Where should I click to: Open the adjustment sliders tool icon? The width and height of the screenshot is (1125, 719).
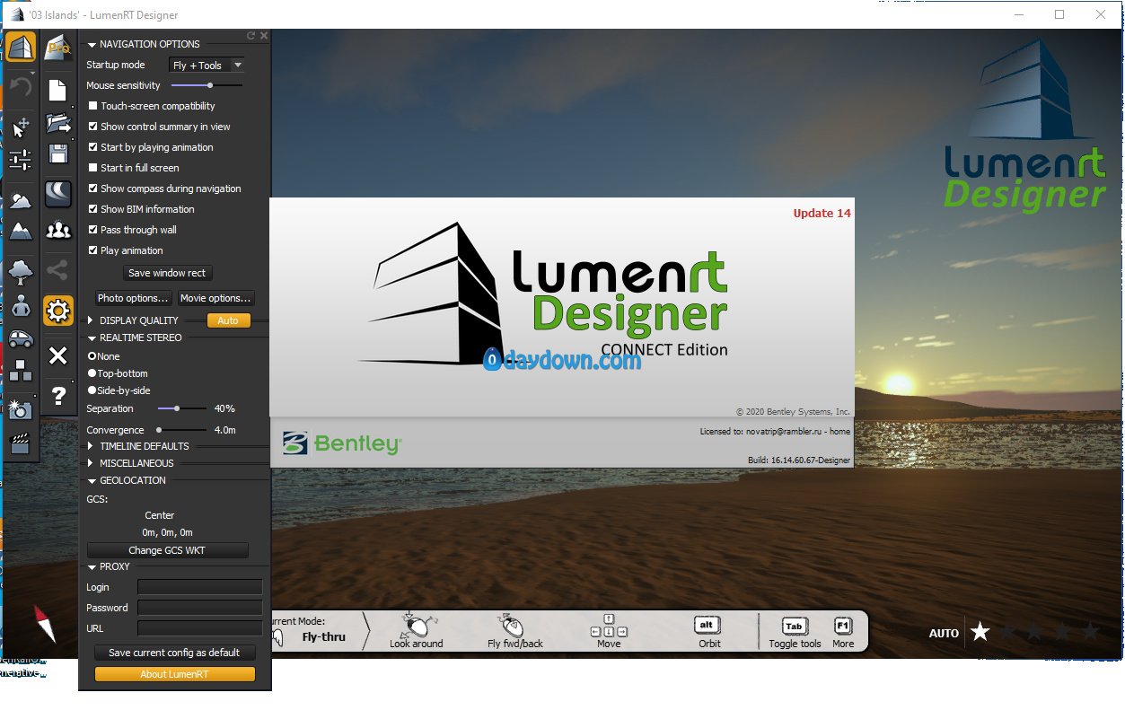(x=20, y=160)
